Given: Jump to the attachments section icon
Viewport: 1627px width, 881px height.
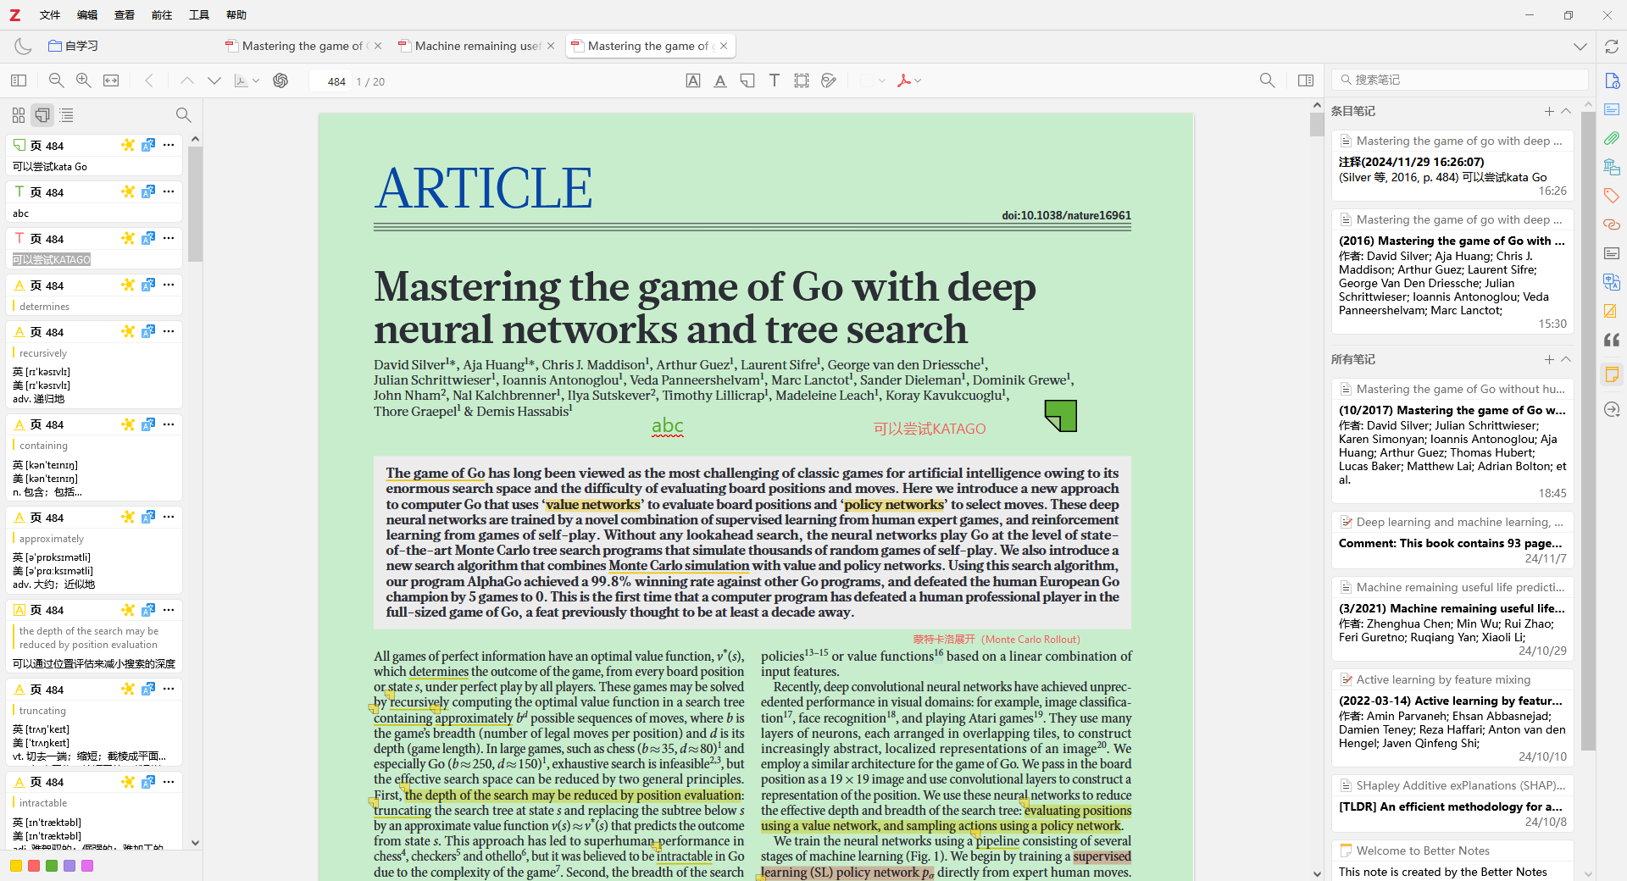Looking at the screenshot, I should tap(1612, 138).
